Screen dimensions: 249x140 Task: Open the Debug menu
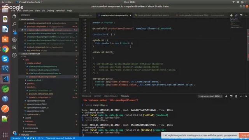tap(50, 10)
